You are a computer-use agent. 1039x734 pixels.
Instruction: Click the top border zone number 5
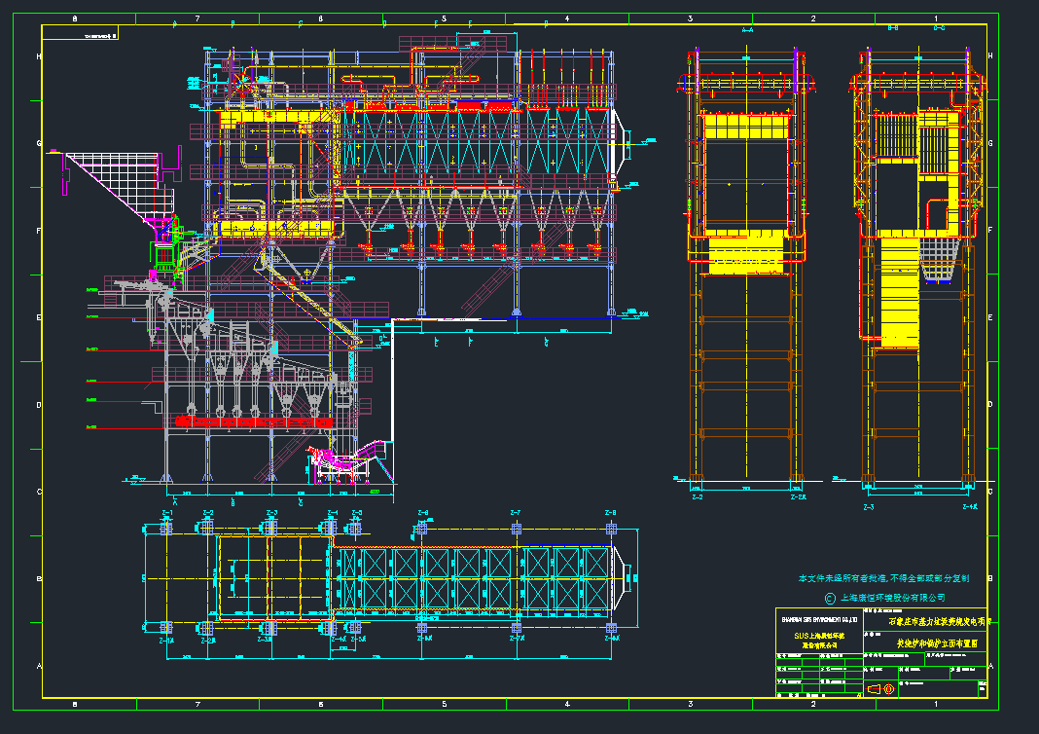pos(444,18)
